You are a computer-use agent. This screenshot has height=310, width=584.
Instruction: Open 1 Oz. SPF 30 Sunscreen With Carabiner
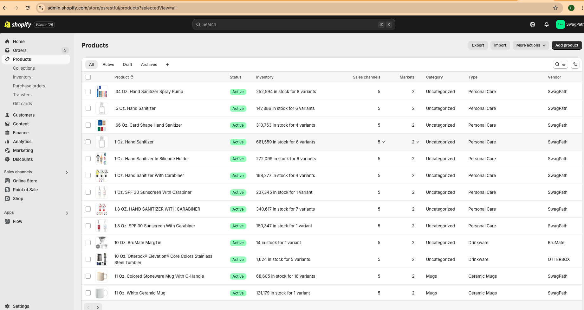coord(153,192)
